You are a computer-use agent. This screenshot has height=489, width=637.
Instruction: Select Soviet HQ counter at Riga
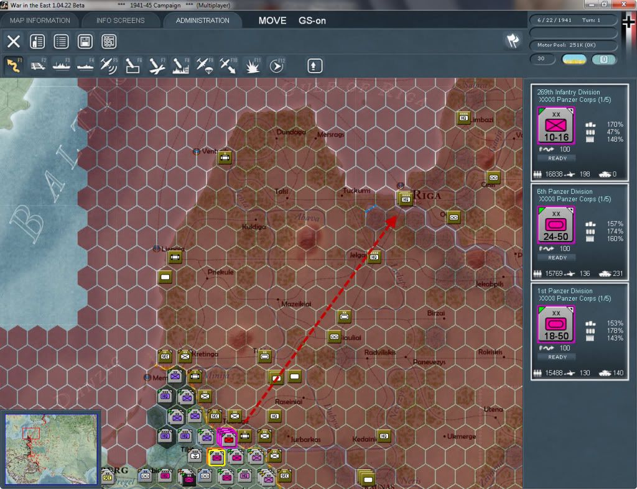406,198
